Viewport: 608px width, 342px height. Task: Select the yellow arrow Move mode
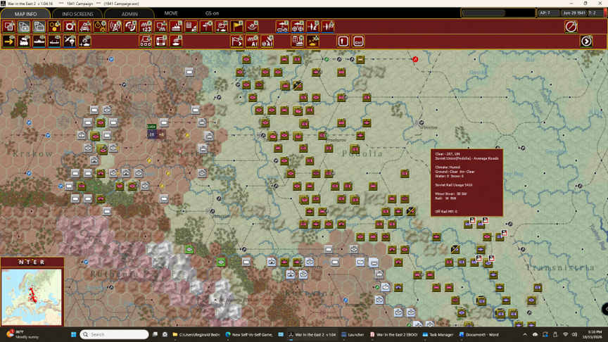click(x=9, y=41)
